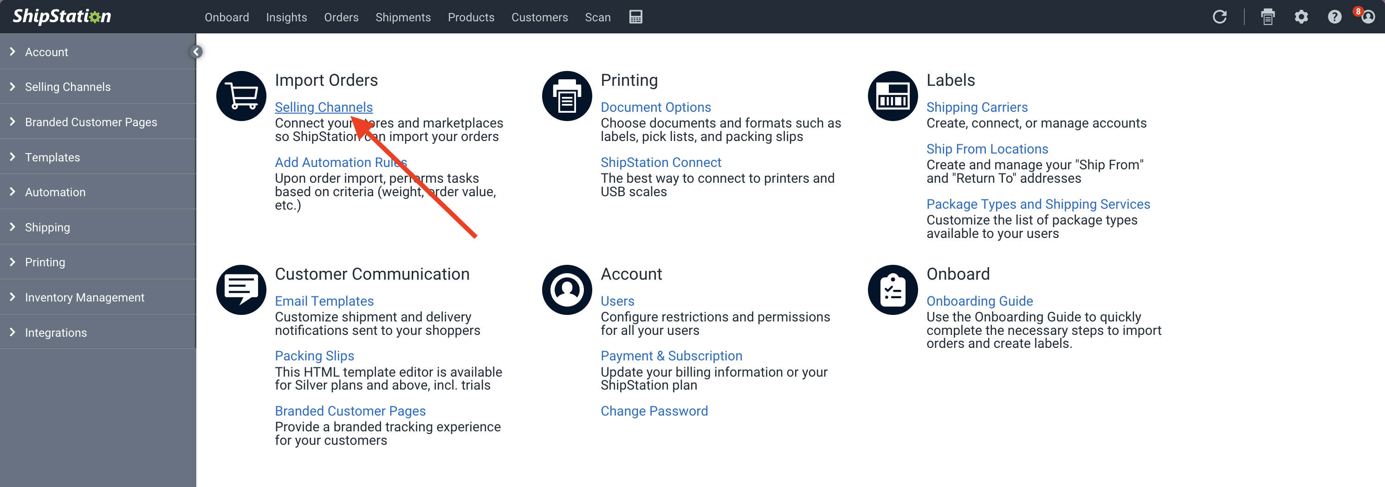
Task: Click the Account section person icon
Action: pos(567,290)
